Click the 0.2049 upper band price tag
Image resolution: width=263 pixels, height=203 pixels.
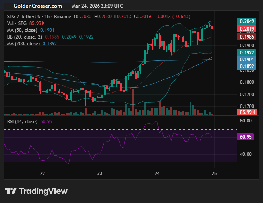click(x=247, y=21)
